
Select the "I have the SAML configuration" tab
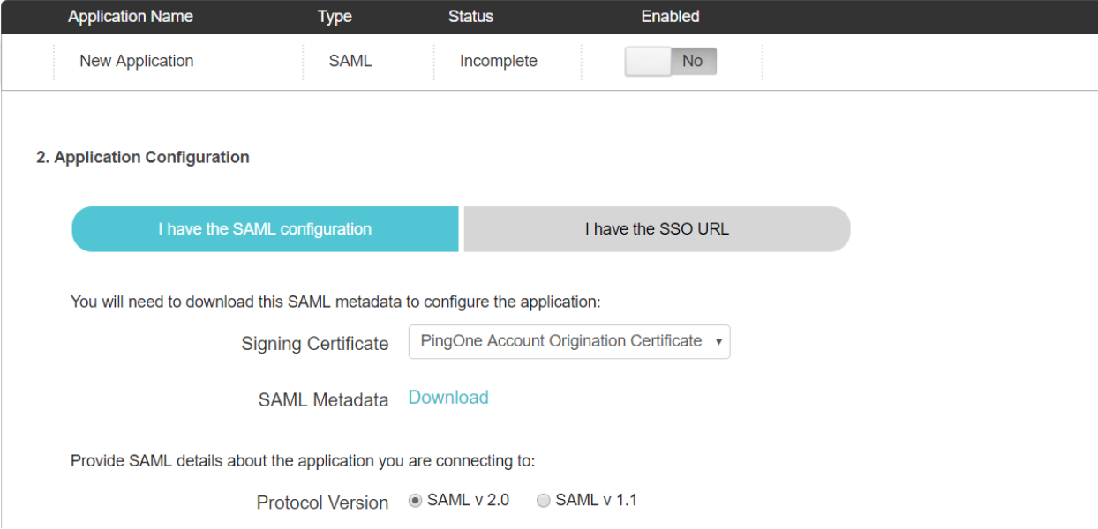[x=265, y=228]
